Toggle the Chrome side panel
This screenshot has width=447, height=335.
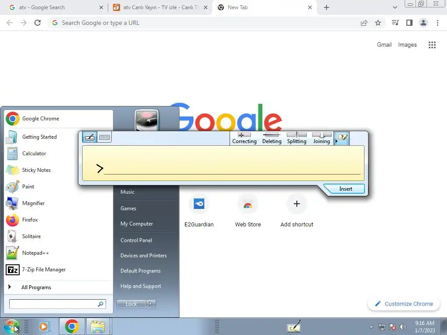(x=409, y=23)
